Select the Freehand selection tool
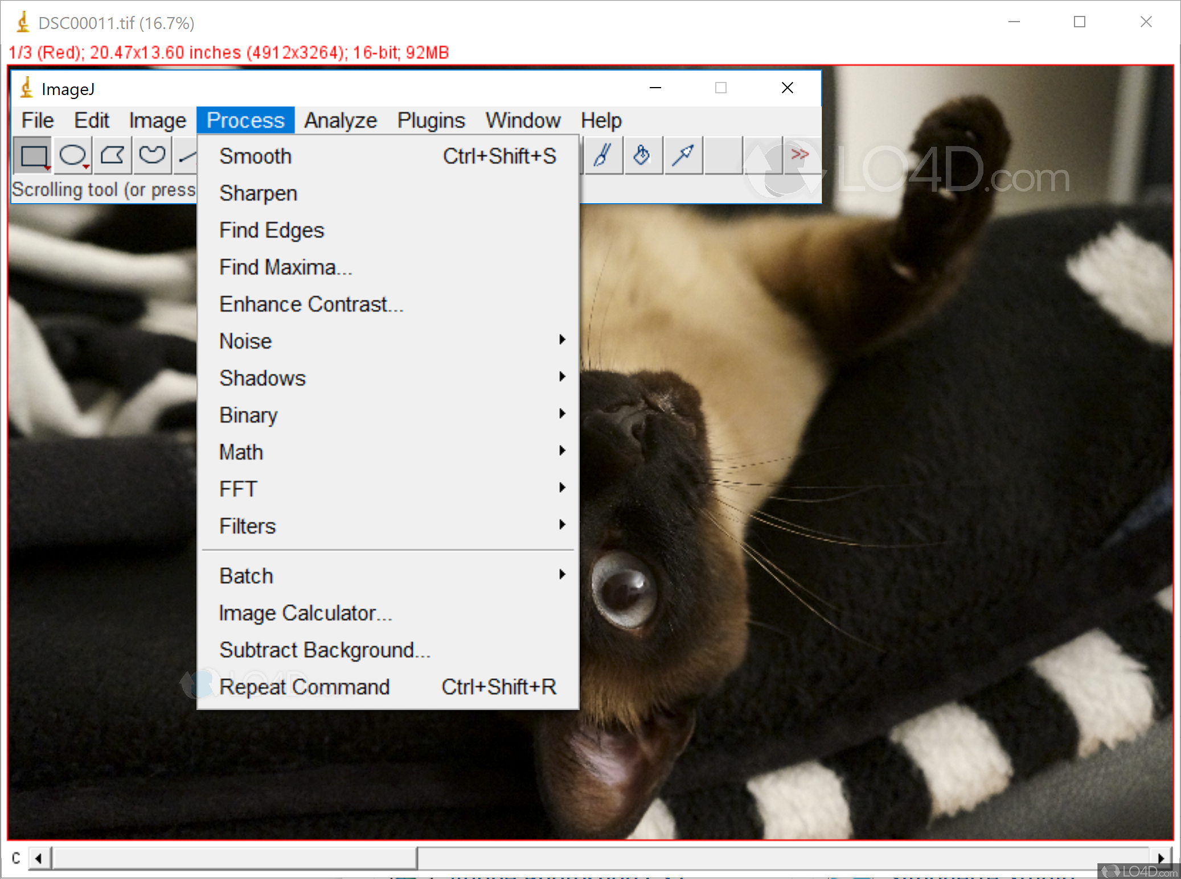Viewport: 1181px width, 879px height. coord(152,155)
